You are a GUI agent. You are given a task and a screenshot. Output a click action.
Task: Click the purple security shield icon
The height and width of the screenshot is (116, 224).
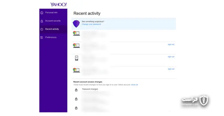tap(76, 24)
